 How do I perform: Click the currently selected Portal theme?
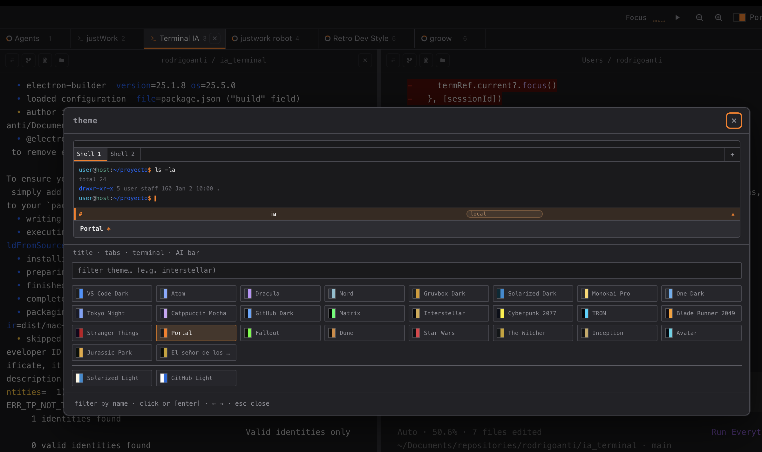196,333
